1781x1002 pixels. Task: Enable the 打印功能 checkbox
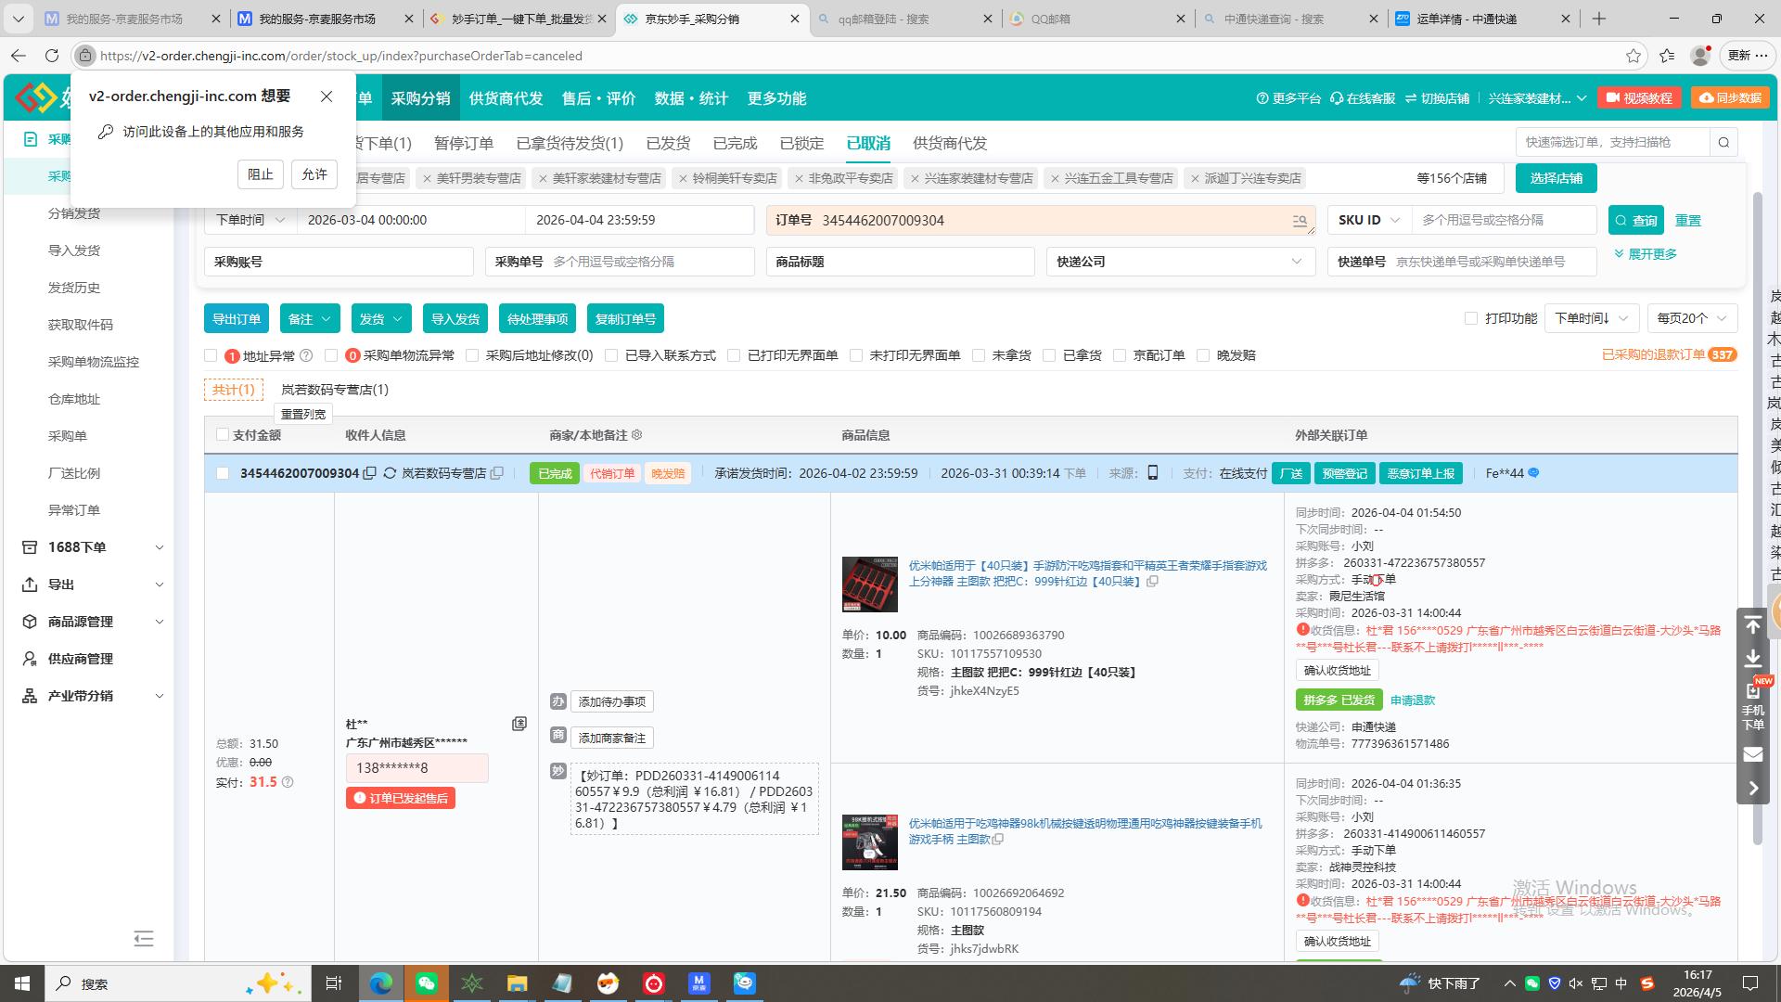1470,318
